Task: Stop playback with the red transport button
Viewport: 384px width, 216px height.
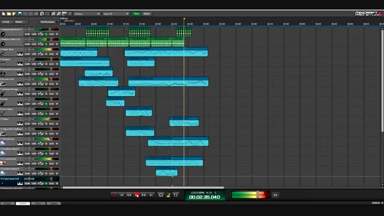Action: [x=137, y=195]
